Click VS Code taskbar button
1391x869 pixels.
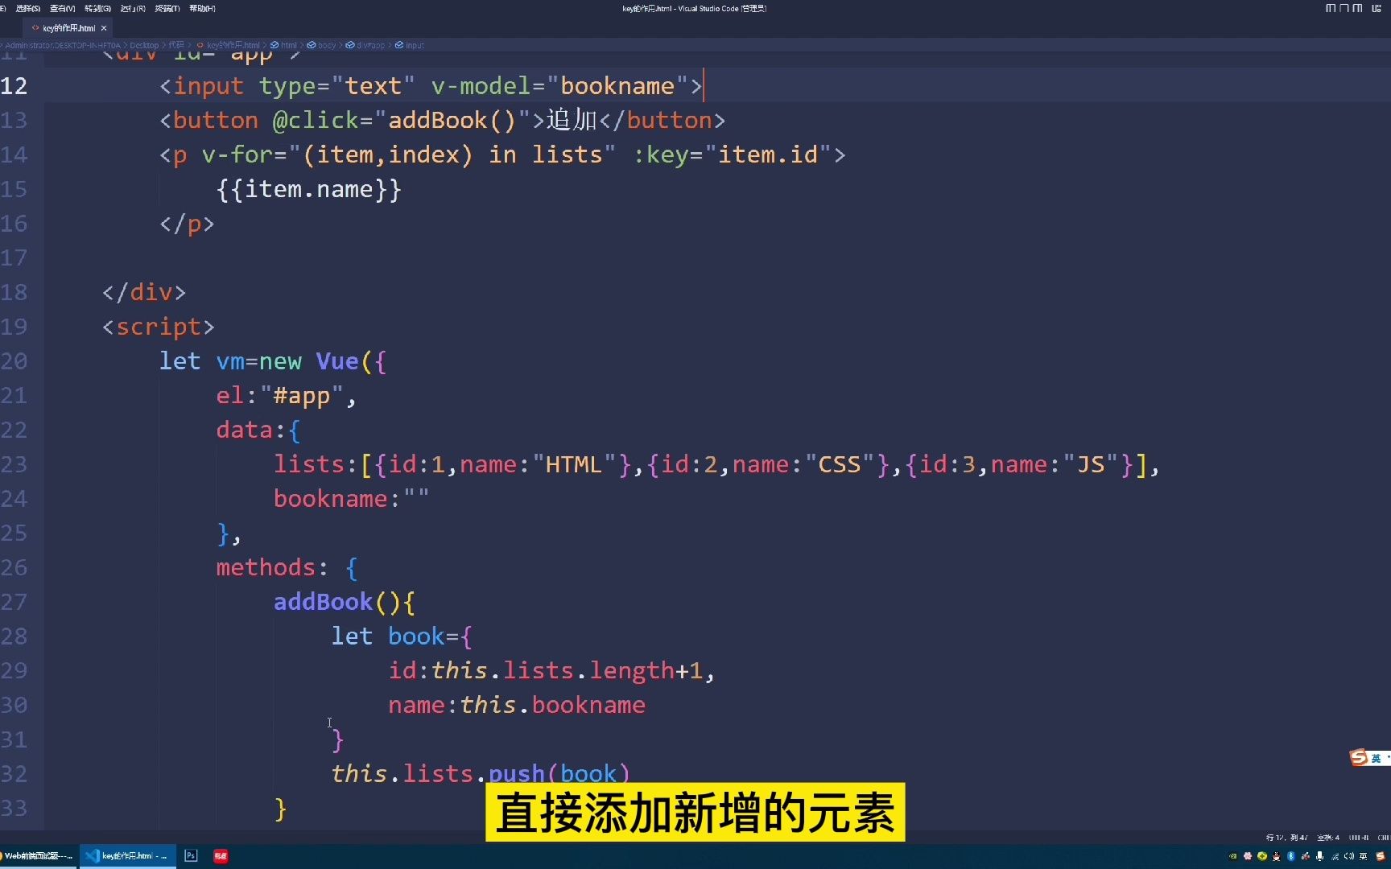coord(127,856)
